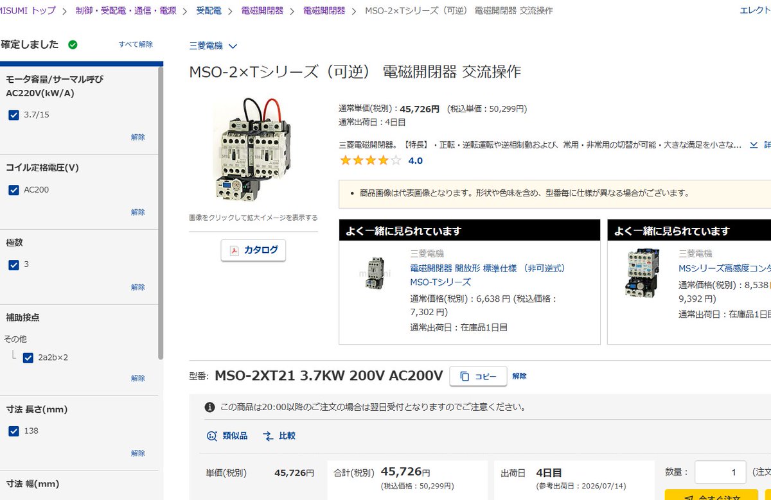Image resolution: width=771 pixels, height=500 pixels.
Task: Click 解除 under 寸法 長さ filter
Action: coord(138,454)
